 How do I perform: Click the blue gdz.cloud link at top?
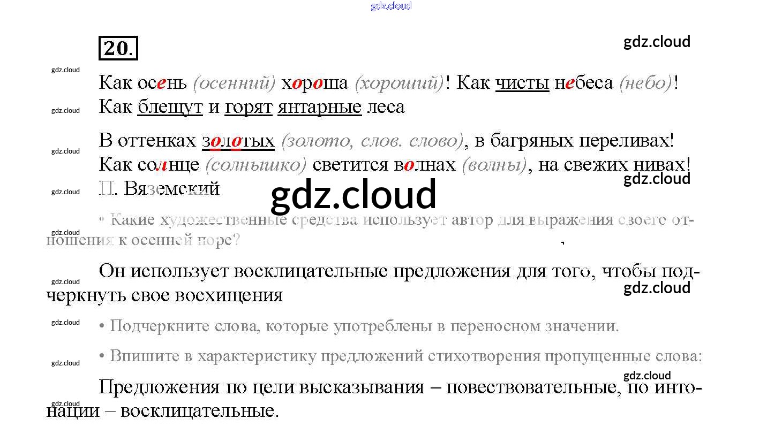tap(390, 6)
